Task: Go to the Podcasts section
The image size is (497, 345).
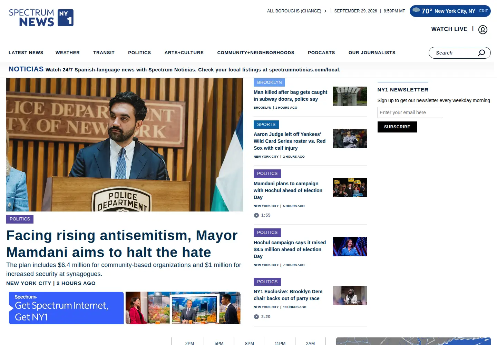Action: point(321,53)
